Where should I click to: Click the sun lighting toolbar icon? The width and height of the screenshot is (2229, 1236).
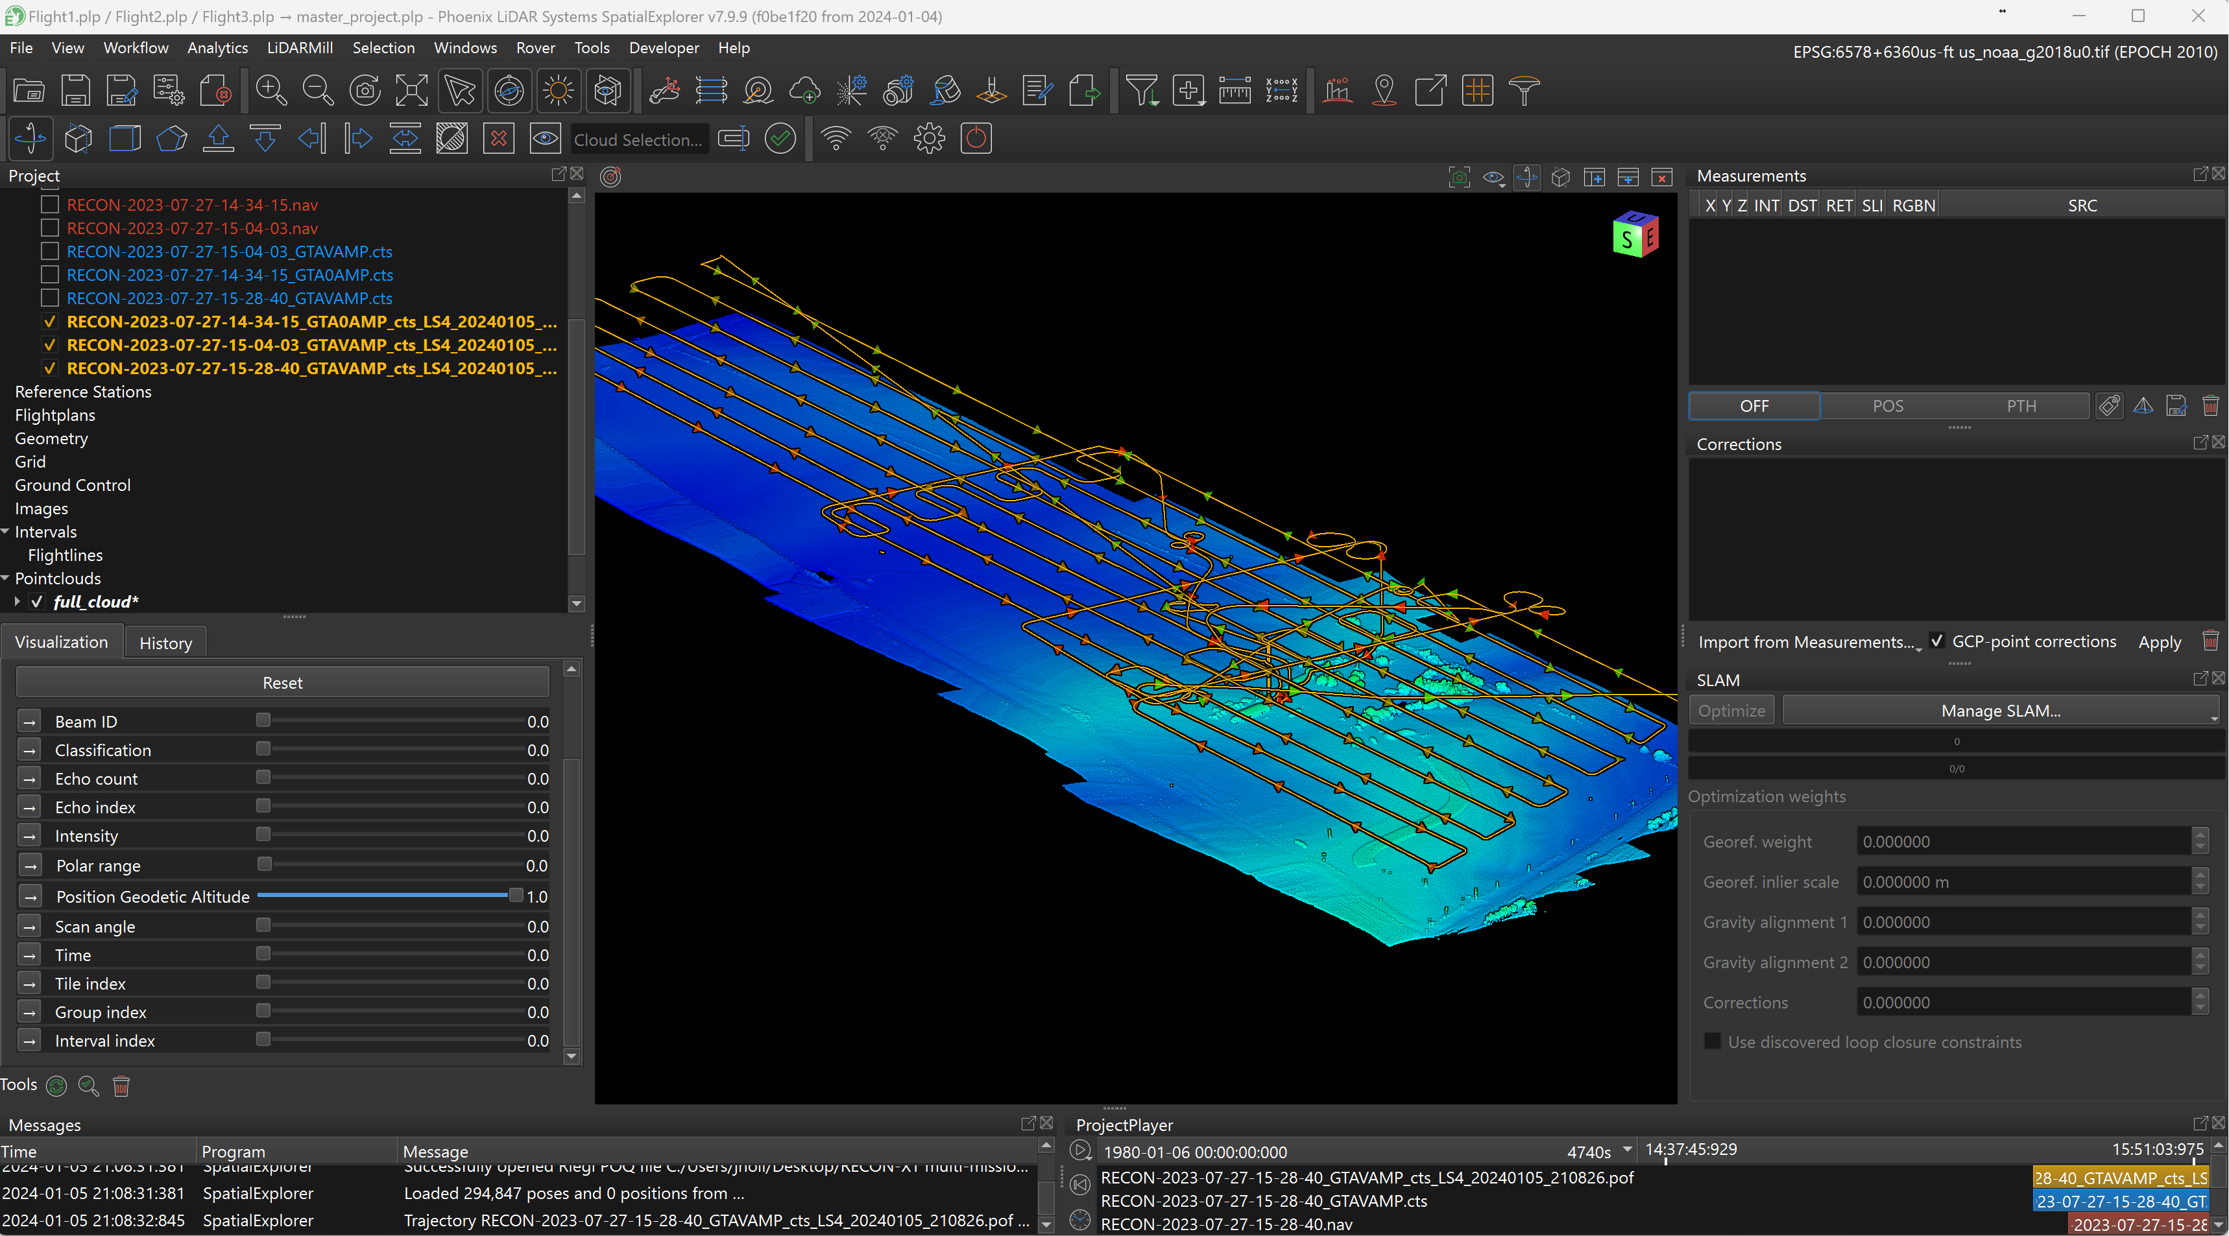click(x=558, y=91)
